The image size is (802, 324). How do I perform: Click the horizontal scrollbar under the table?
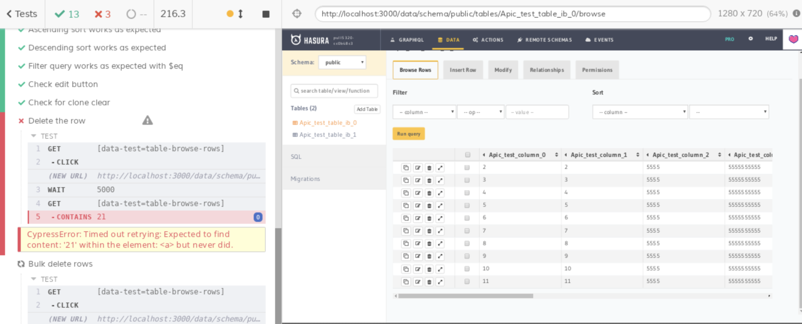click(465, 296)
